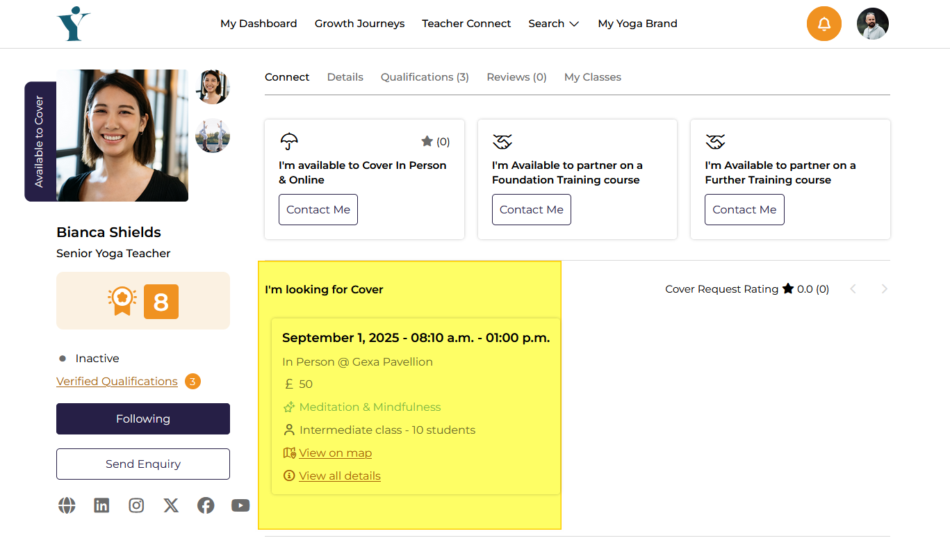Viewport: 950px width, 545px height.
Task: Switch to the My Classes tab
Action: point(593,77)
